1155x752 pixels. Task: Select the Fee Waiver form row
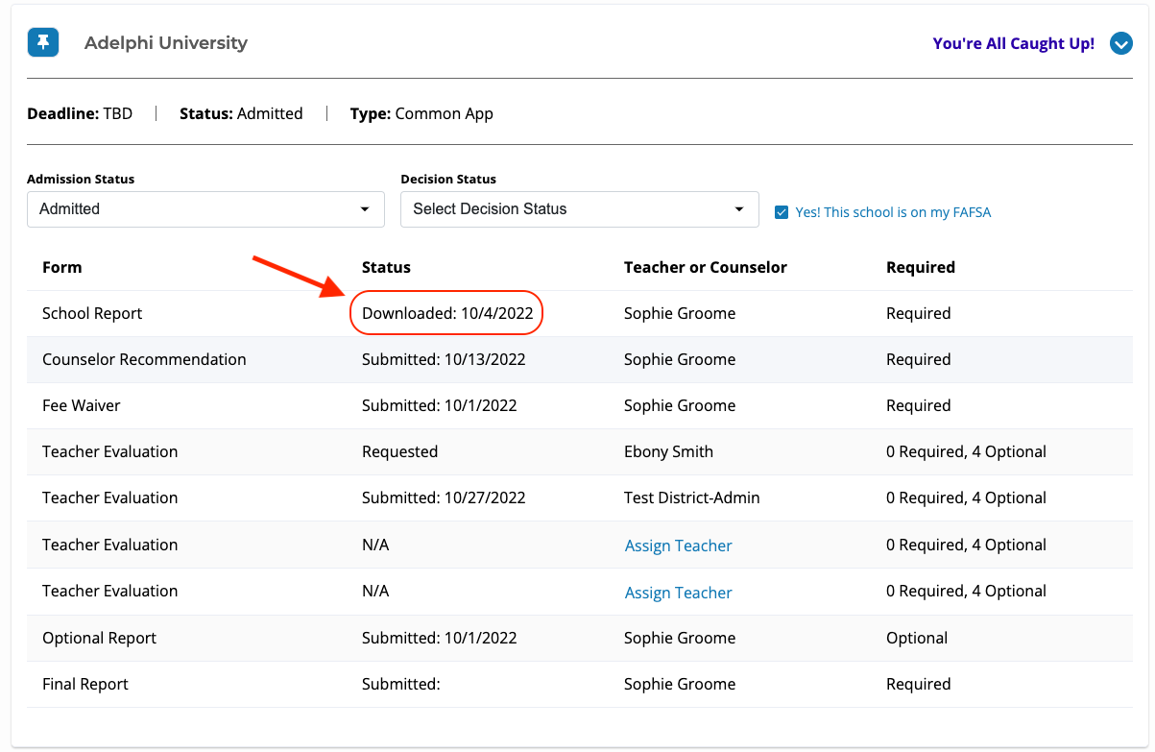click(82, 405)
